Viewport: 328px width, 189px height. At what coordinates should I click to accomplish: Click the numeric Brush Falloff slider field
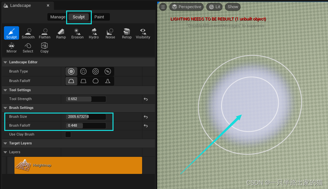click(86, 125)
